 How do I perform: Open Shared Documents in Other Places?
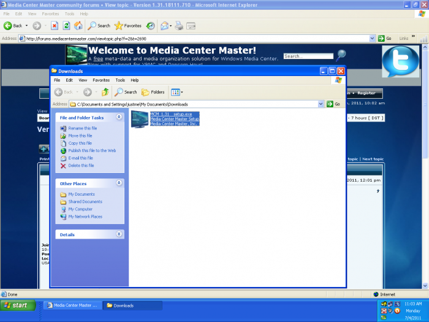[x=85, y=202]
